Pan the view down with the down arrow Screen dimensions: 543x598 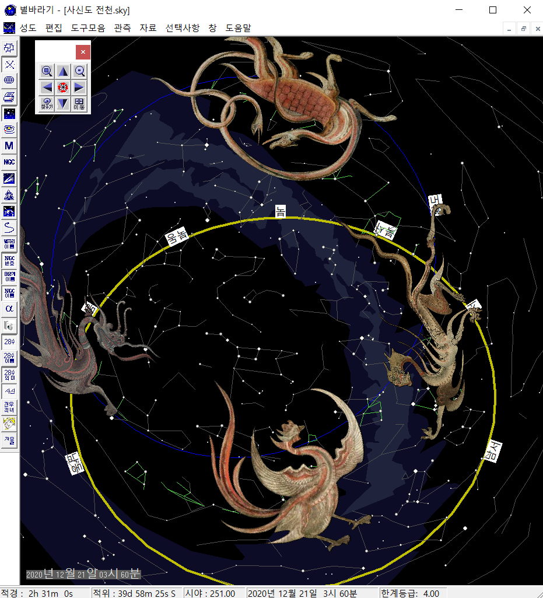tap(63, 104)
